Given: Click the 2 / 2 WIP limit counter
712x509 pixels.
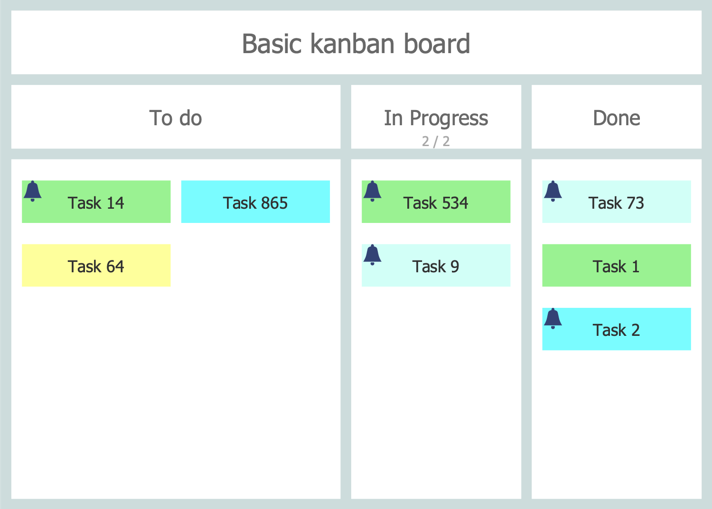Looking at the screenshot, I should tap(436, 141).
